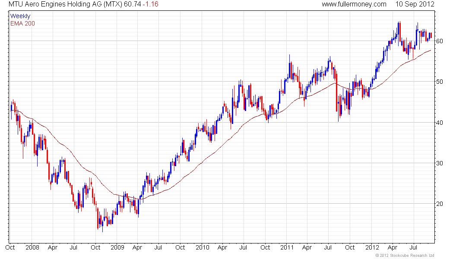Select the Weekly legend label
The height and width of the screenshot is (259, 475).
(20, 16)
